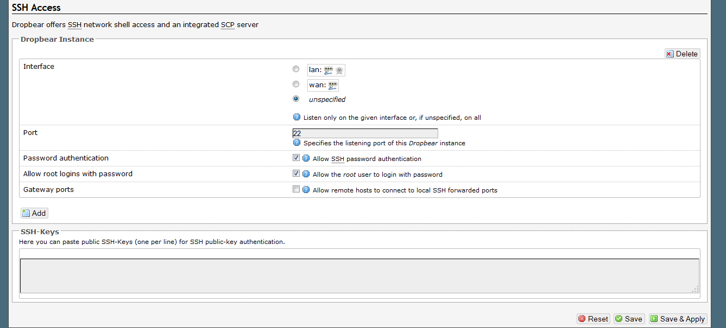
Task: Click inside the SSH-Keys text area
Action: coord(359,276)
